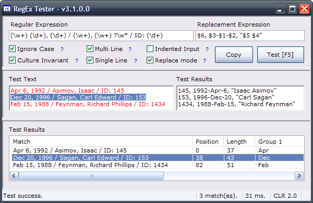Viewport: 313px width, 203px height.
Task: Open help for Indented Input option
Action: tap(207, 49)
